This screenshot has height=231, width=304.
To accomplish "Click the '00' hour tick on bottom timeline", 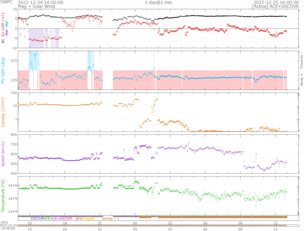I will [135, 222].
